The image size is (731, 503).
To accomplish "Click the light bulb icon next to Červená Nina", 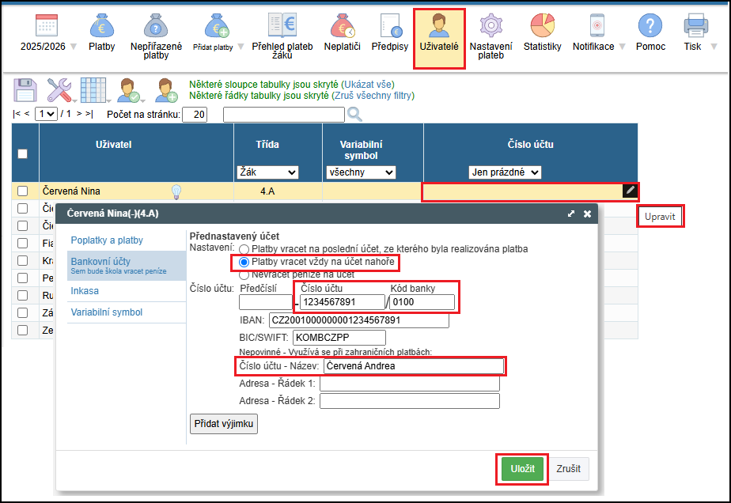I will click(177, 191).
